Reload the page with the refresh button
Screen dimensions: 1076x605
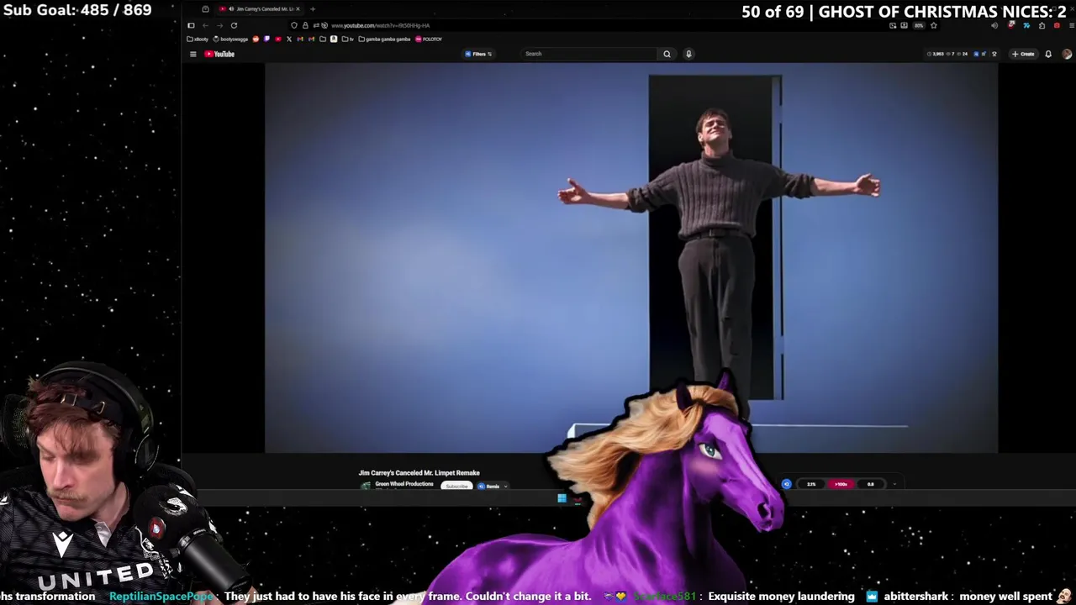[x=234, y=25]
